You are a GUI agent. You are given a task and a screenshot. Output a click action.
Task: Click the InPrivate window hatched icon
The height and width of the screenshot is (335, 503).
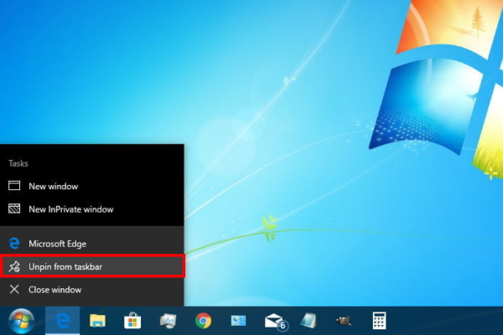(13, 209)
